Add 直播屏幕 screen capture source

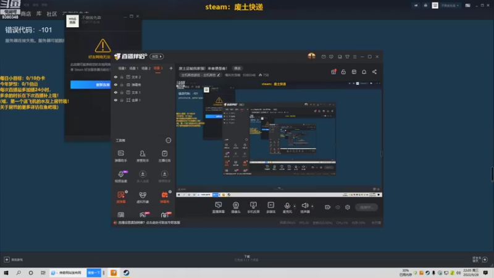[x=218, y=208]
